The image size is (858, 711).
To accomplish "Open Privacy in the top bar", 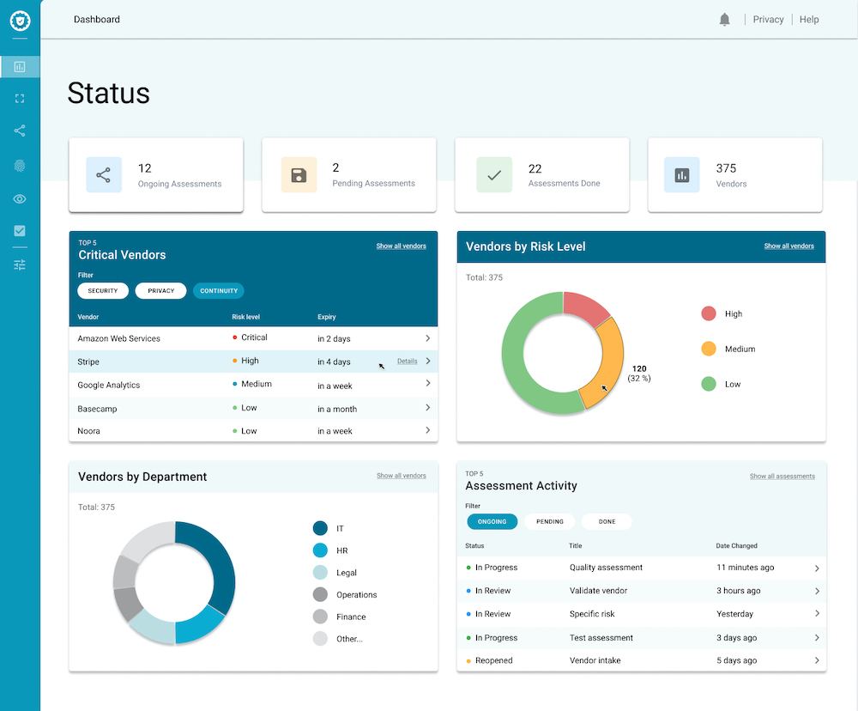I will coord(768,20).
